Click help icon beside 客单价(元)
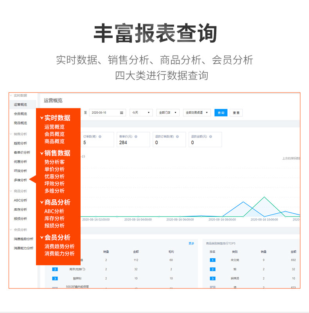Image resolution: width=309 pixels, height=313 pixels. click(136, 136)
